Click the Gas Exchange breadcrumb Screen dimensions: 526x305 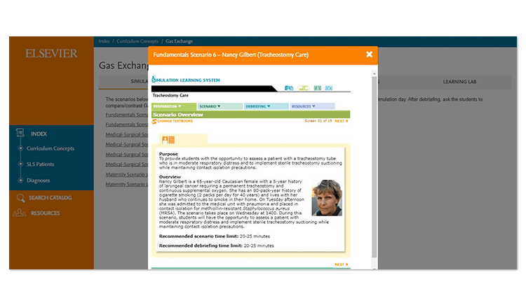click(179, 41)
